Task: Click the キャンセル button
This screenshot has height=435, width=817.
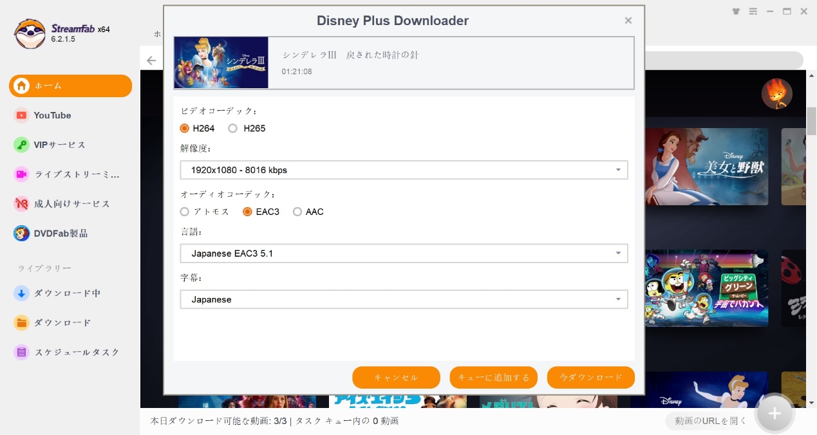Action: [396, 378]
